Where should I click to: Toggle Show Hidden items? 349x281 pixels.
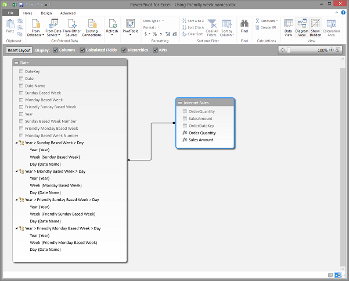click(x=315, y=28)
